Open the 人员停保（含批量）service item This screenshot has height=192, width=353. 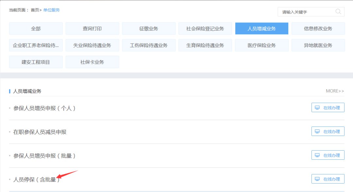(37, 179)
